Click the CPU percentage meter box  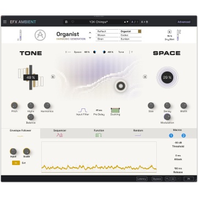189,179
